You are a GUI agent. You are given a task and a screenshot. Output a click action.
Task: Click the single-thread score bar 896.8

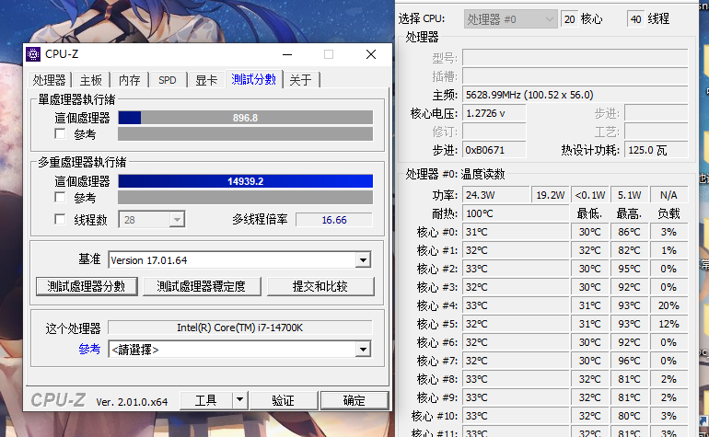click(246, 118)
